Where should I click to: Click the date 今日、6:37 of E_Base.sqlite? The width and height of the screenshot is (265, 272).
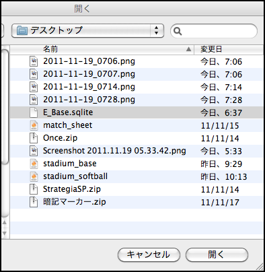pyautogui.click(x=221, y=112)
